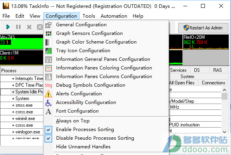Open Alerts Configuration entry
This screenshot has width=231, height=155.
point(79,94)
